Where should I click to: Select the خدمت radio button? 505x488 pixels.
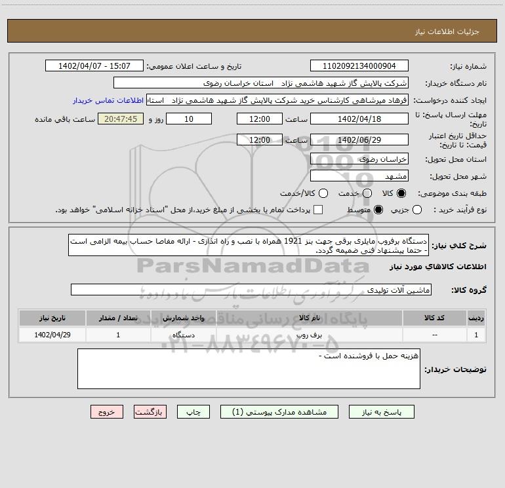pos(367,193)
